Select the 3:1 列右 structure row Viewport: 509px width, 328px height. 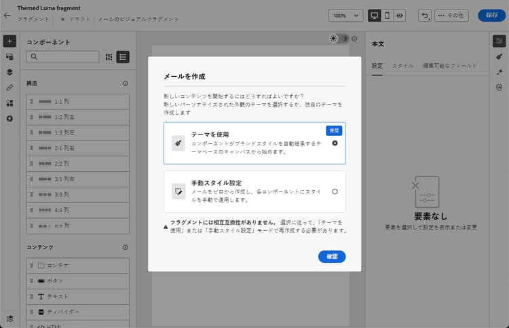tap(78, 179)
